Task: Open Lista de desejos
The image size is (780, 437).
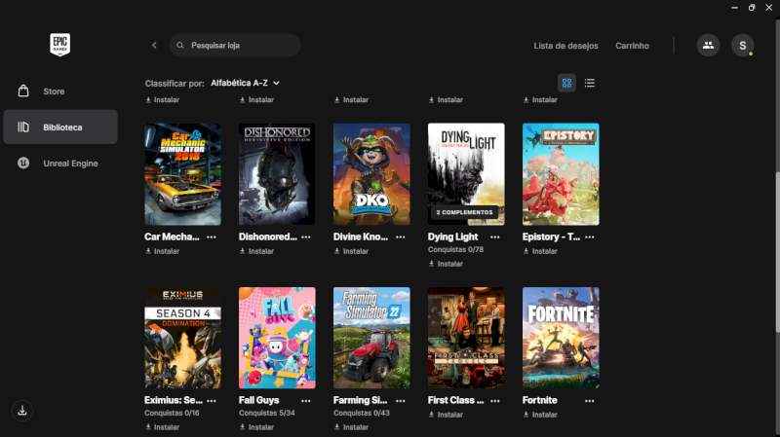Action: [x=565, y=46]
